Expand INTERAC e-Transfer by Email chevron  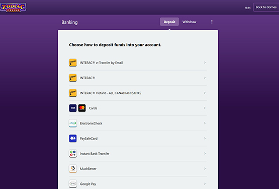205,62
